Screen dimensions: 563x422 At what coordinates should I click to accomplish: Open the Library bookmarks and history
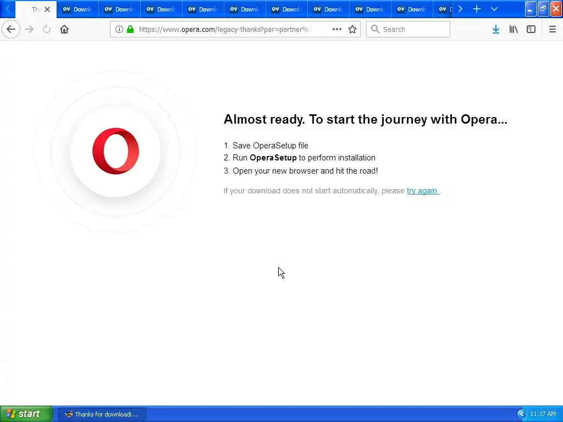click(x=514, y=29)
